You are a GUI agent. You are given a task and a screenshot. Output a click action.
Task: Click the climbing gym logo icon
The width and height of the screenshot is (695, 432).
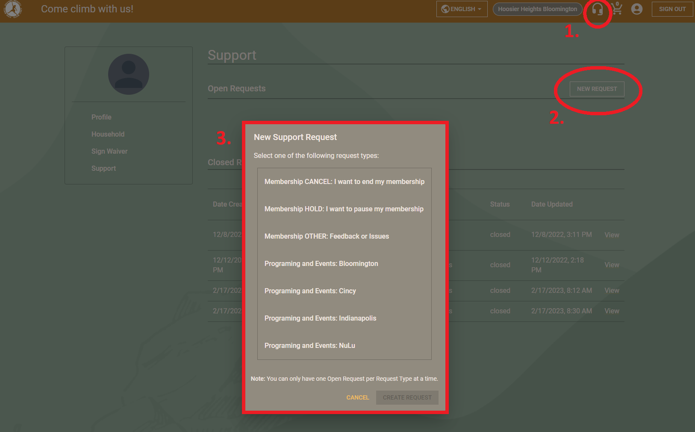click(13, 9)
